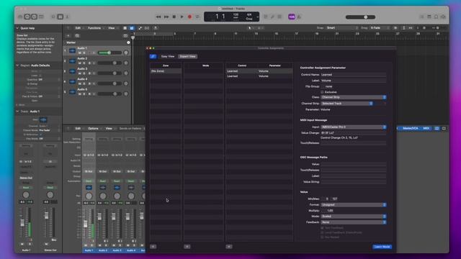Adjust Audio 1 track volume slider
461x259 pixels.
[x=109, y=53]
